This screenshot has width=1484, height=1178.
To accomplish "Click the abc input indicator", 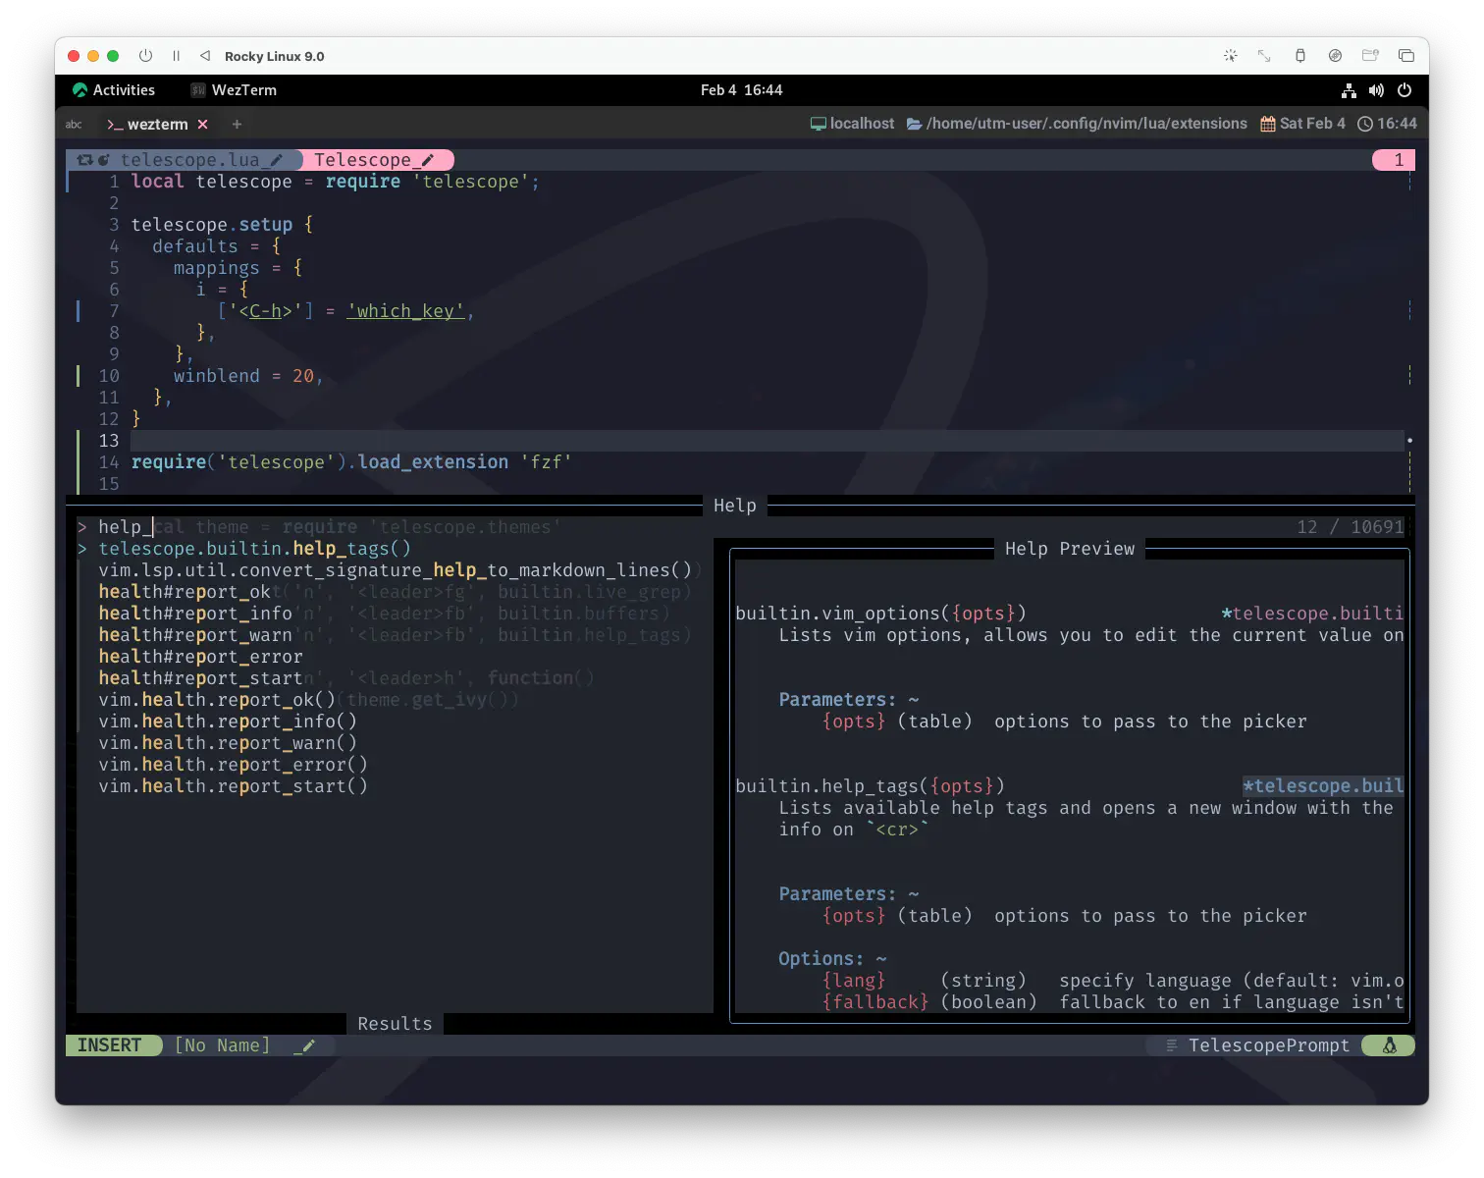I will pos(74,125).
